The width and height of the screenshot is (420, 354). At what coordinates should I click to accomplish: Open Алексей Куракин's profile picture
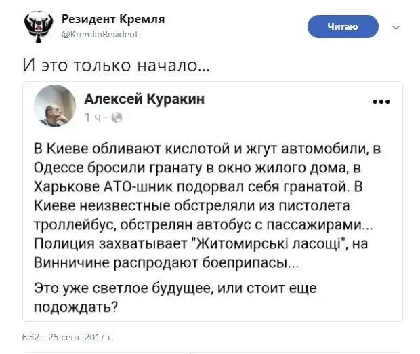56,106
